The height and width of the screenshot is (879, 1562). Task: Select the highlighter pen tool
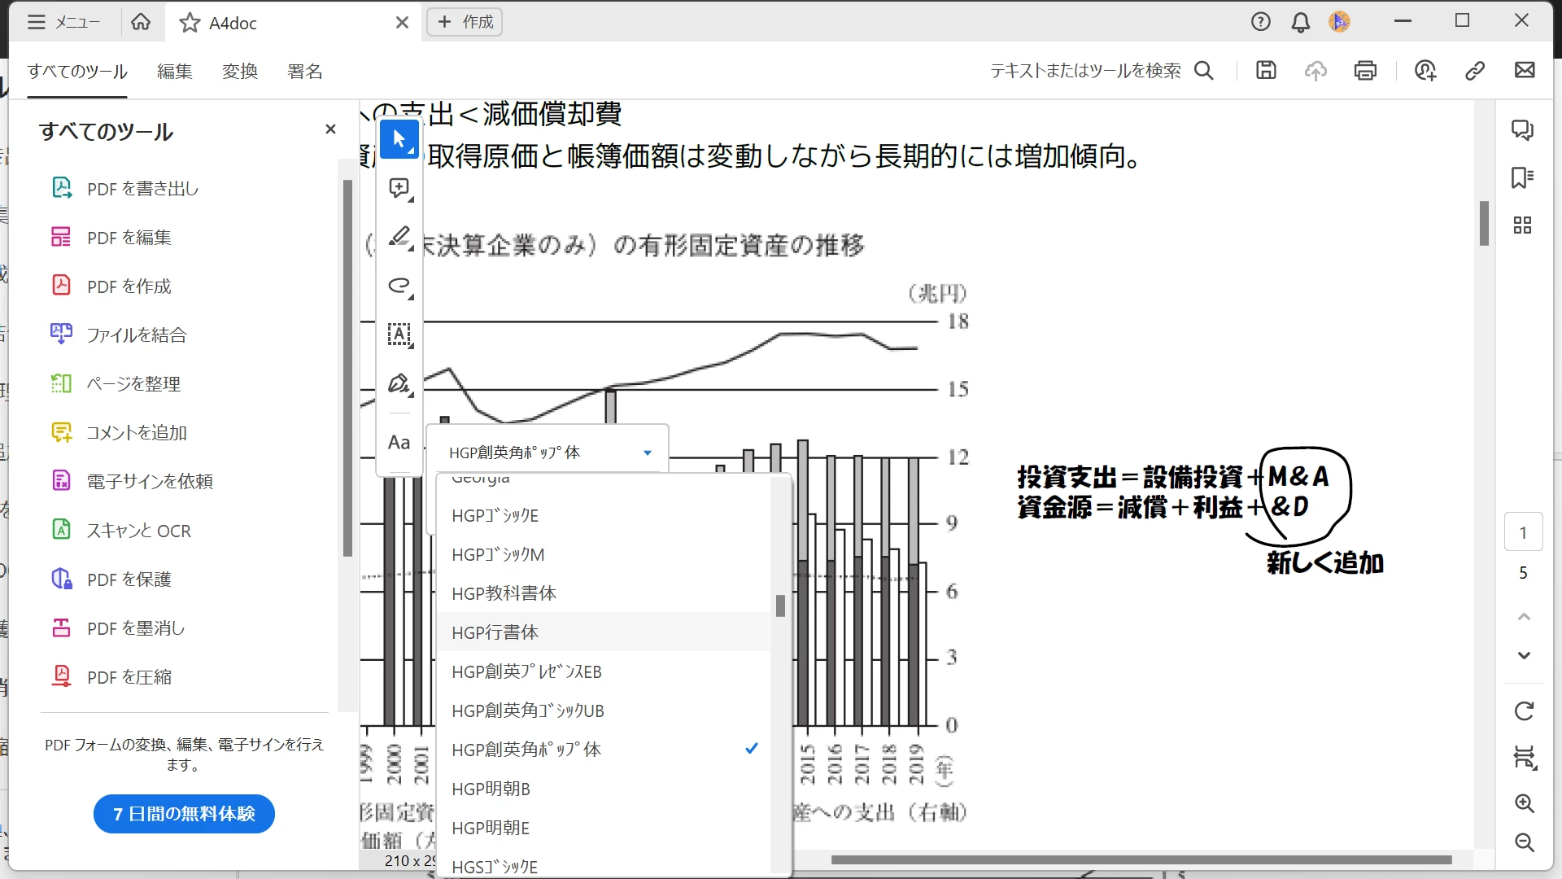(x=399, y=237)
